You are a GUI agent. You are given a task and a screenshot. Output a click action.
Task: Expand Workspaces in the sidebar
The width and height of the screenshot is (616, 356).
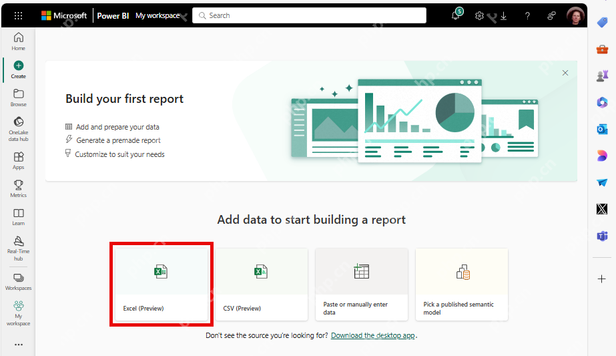coord(18,282)
